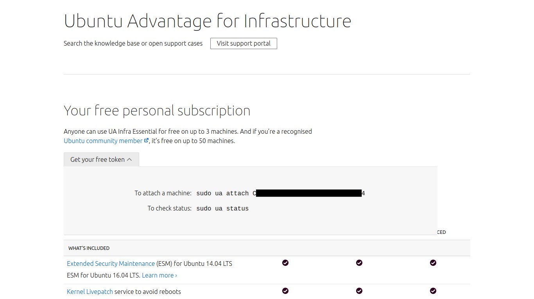This screenshot has height=299, width=534.
Task: Click the To check status label
Action: (x=169, y=208)
